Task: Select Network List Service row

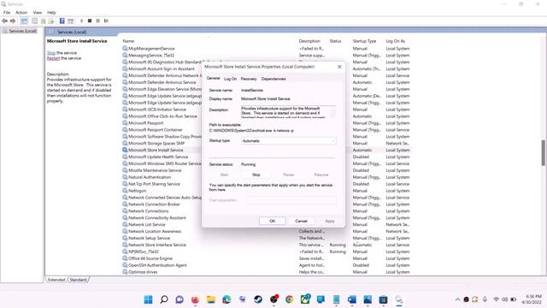Action: [147, 224]
